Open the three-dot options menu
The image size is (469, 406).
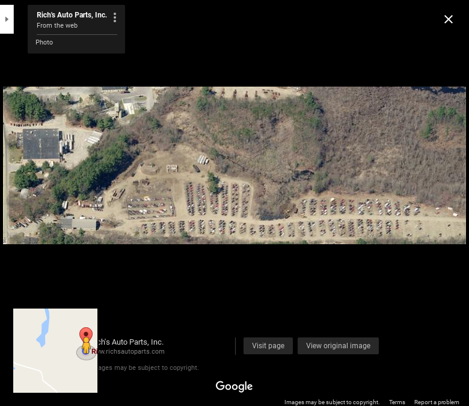click(x=115, y=17)
